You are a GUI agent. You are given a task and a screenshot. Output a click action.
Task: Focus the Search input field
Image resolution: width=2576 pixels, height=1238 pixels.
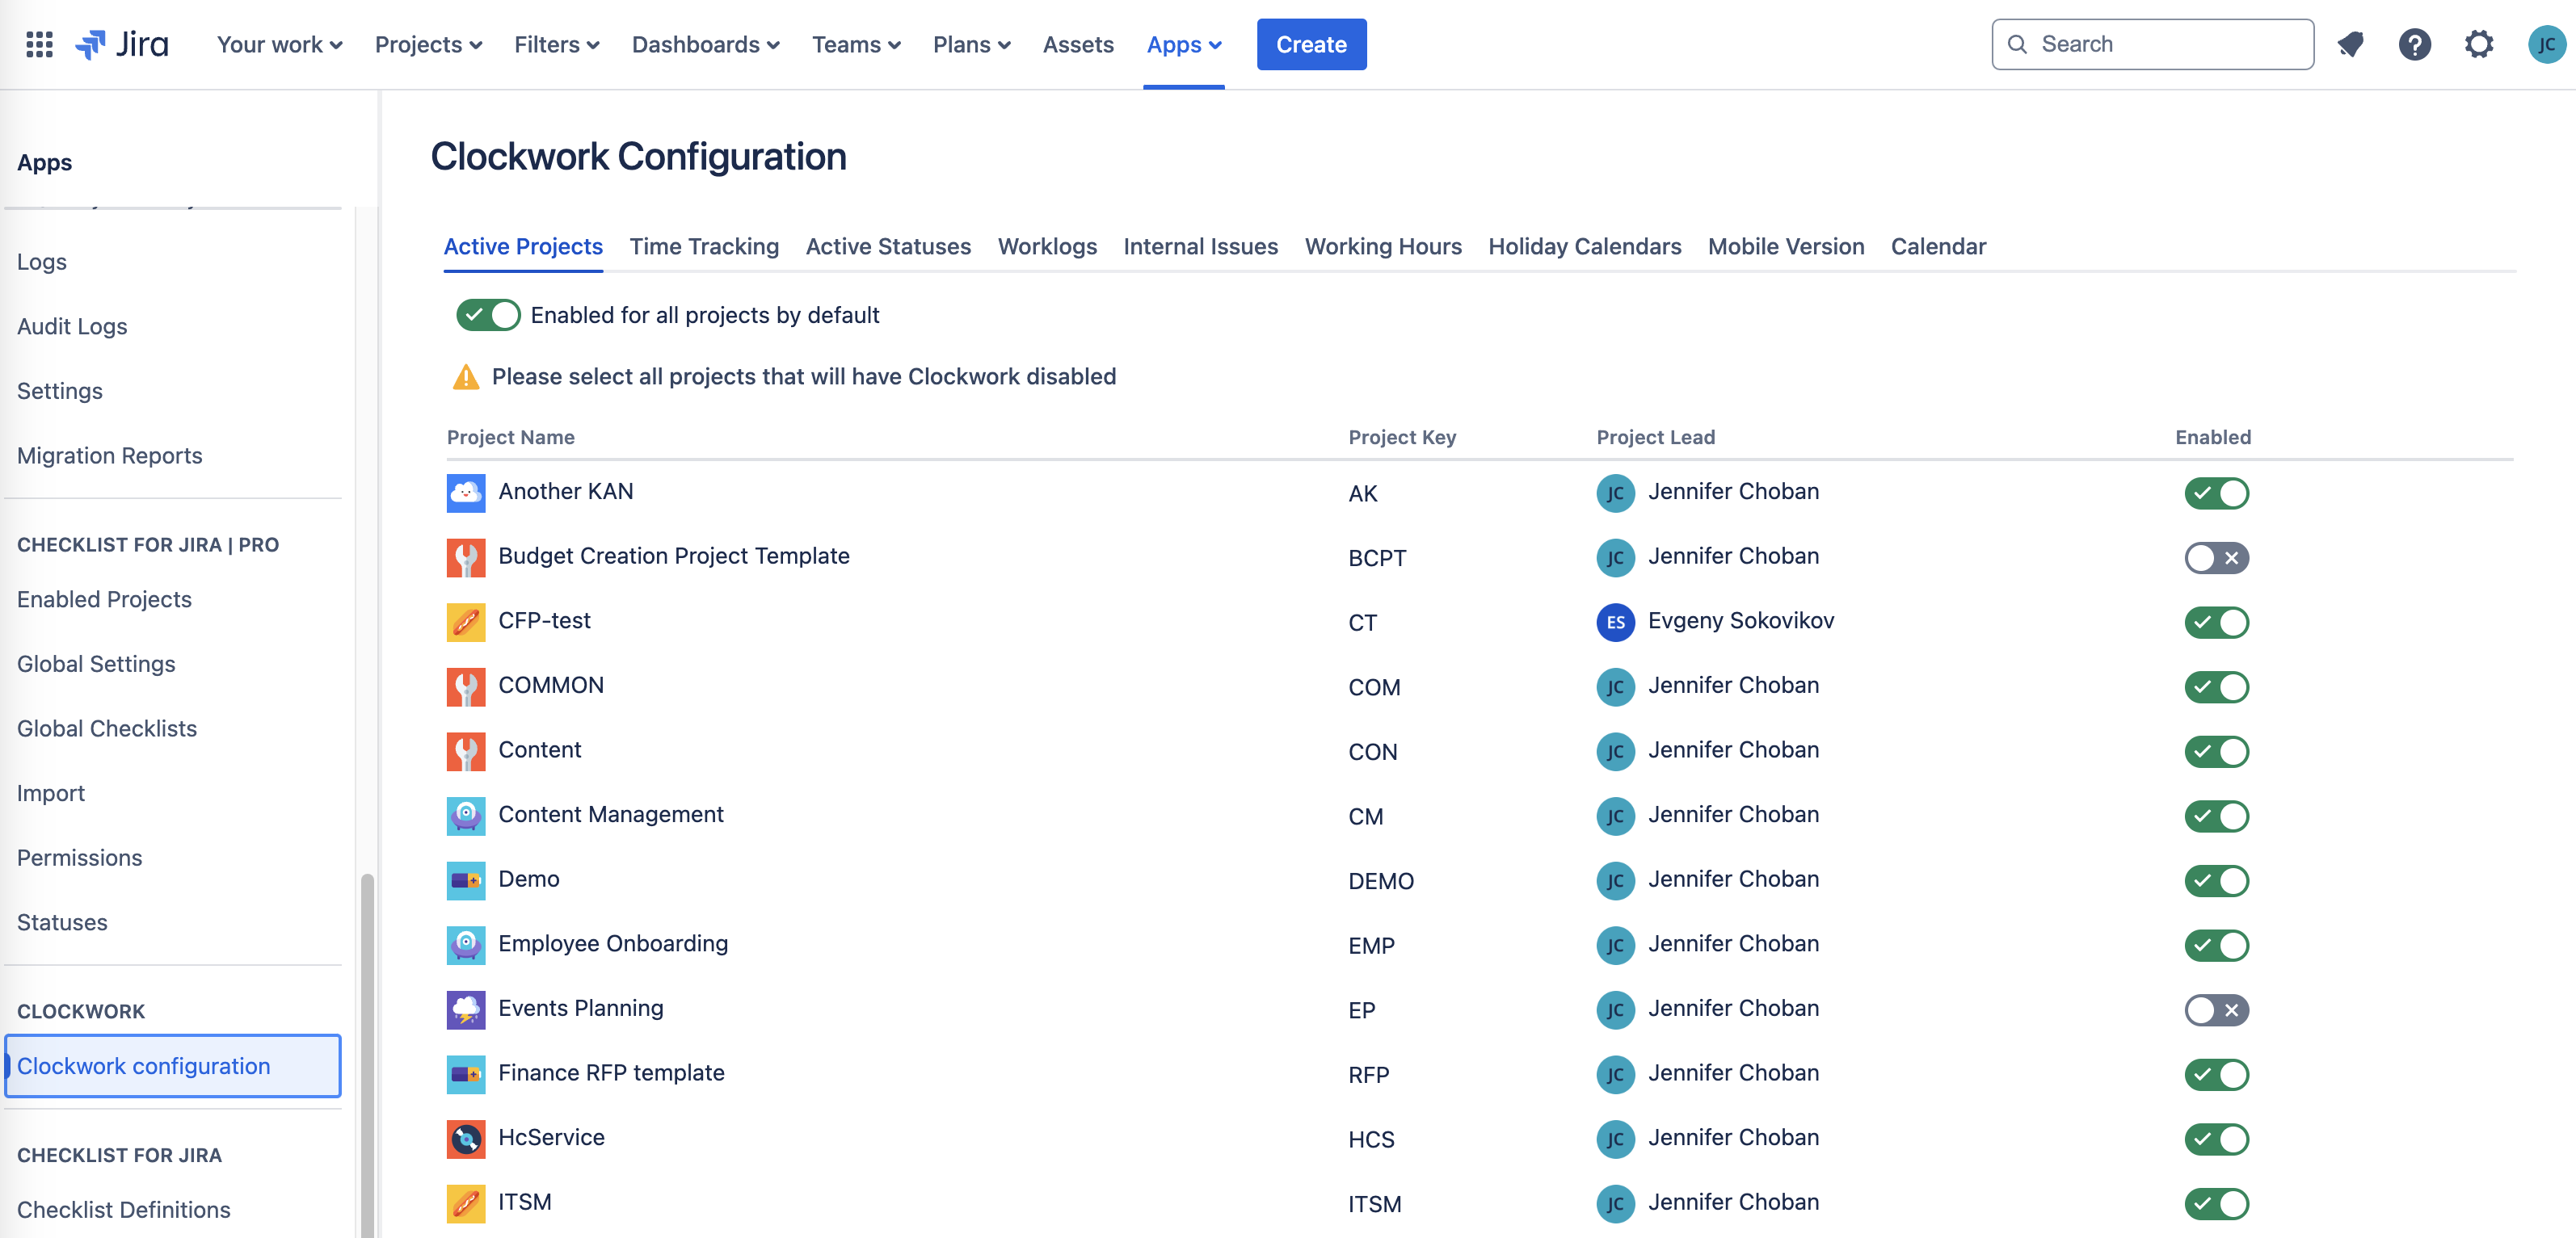pos(2152,44)
